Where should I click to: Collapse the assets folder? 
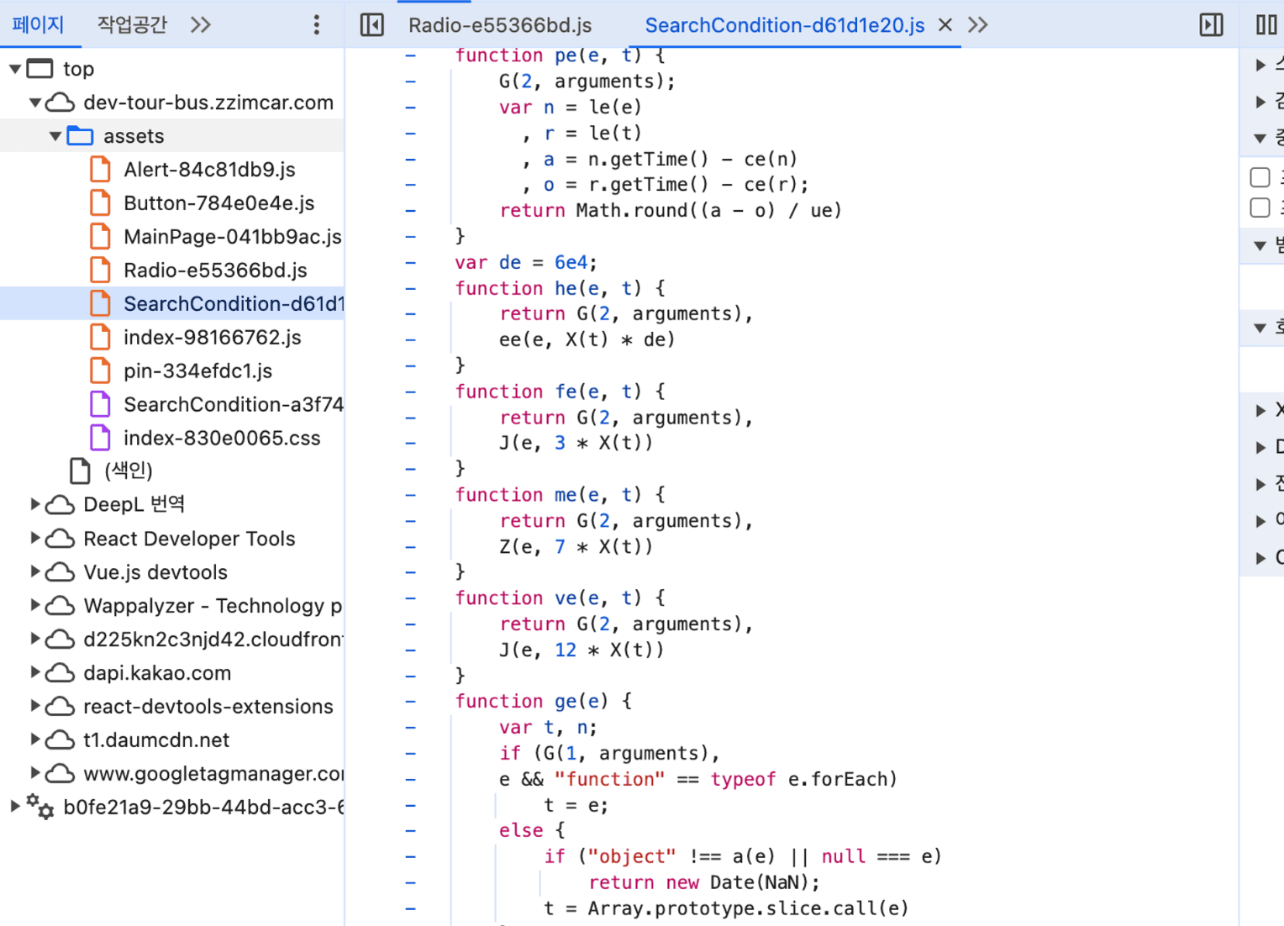coord(55,136)
